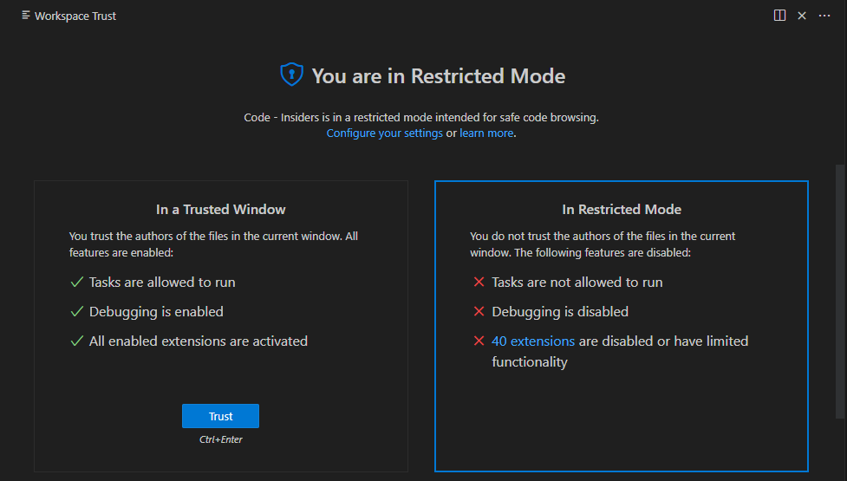This screenshot has width=847, height=481.
Task: Open the Configure your settings link
Action: click(x=384, y=133)
